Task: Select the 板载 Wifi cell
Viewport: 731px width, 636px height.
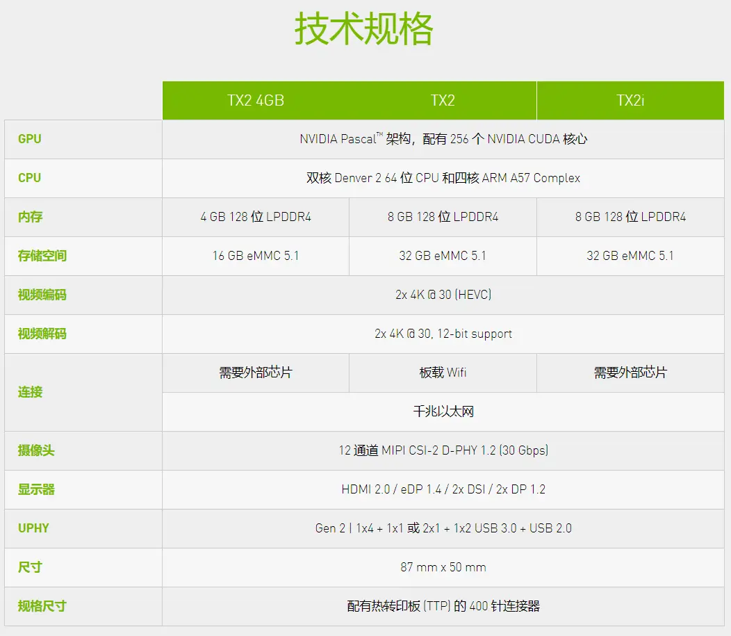Action: click(442, 373)
